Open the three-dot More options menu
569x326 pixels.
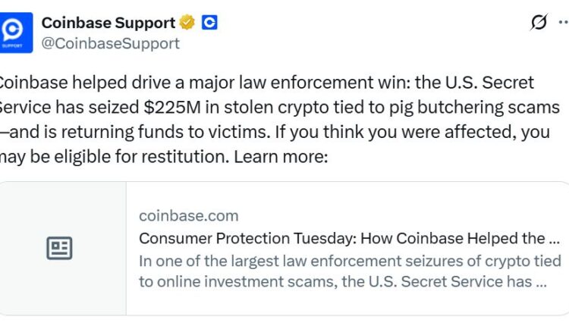click(566, 23)
